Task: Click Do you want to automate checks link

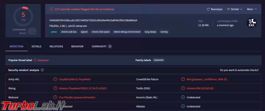Action: coord(239,70)
